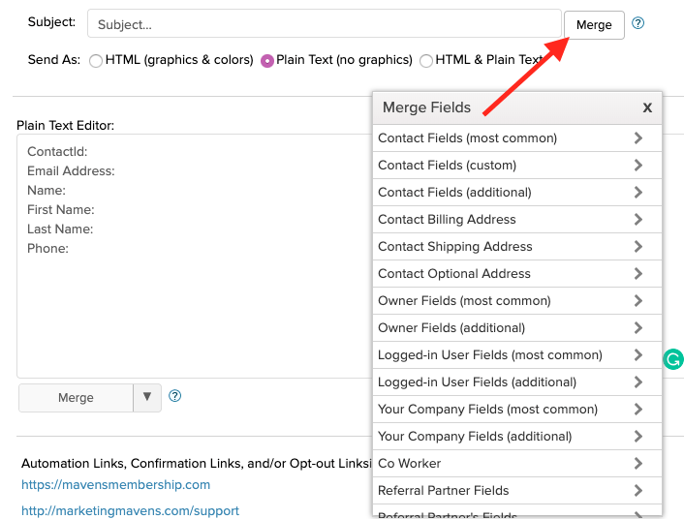The width and height of the screenshot is (684, 519).
Task: Select Your Company Fields (most common)
Action: click(x=487, y=410)
